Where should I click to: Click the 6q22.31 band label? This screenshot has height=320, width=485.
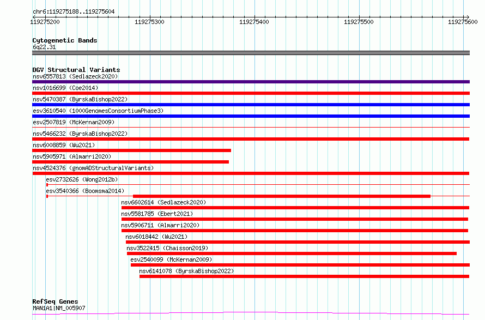pyautogui.click(x=44, y=47)
